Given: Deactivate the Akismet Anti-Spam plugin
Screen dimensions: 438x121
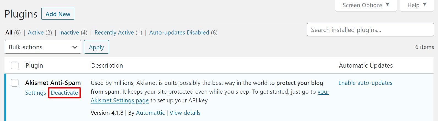Looking at the screenshot, I should point(64,93).
